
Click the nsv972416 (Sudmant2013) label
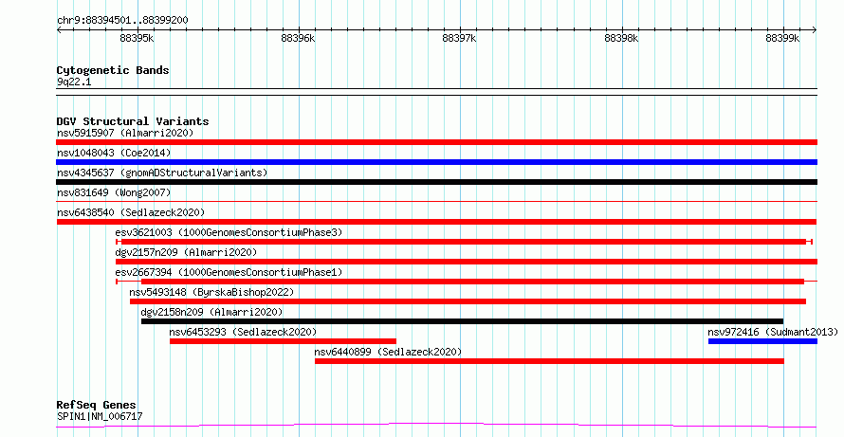coord(773,332)
